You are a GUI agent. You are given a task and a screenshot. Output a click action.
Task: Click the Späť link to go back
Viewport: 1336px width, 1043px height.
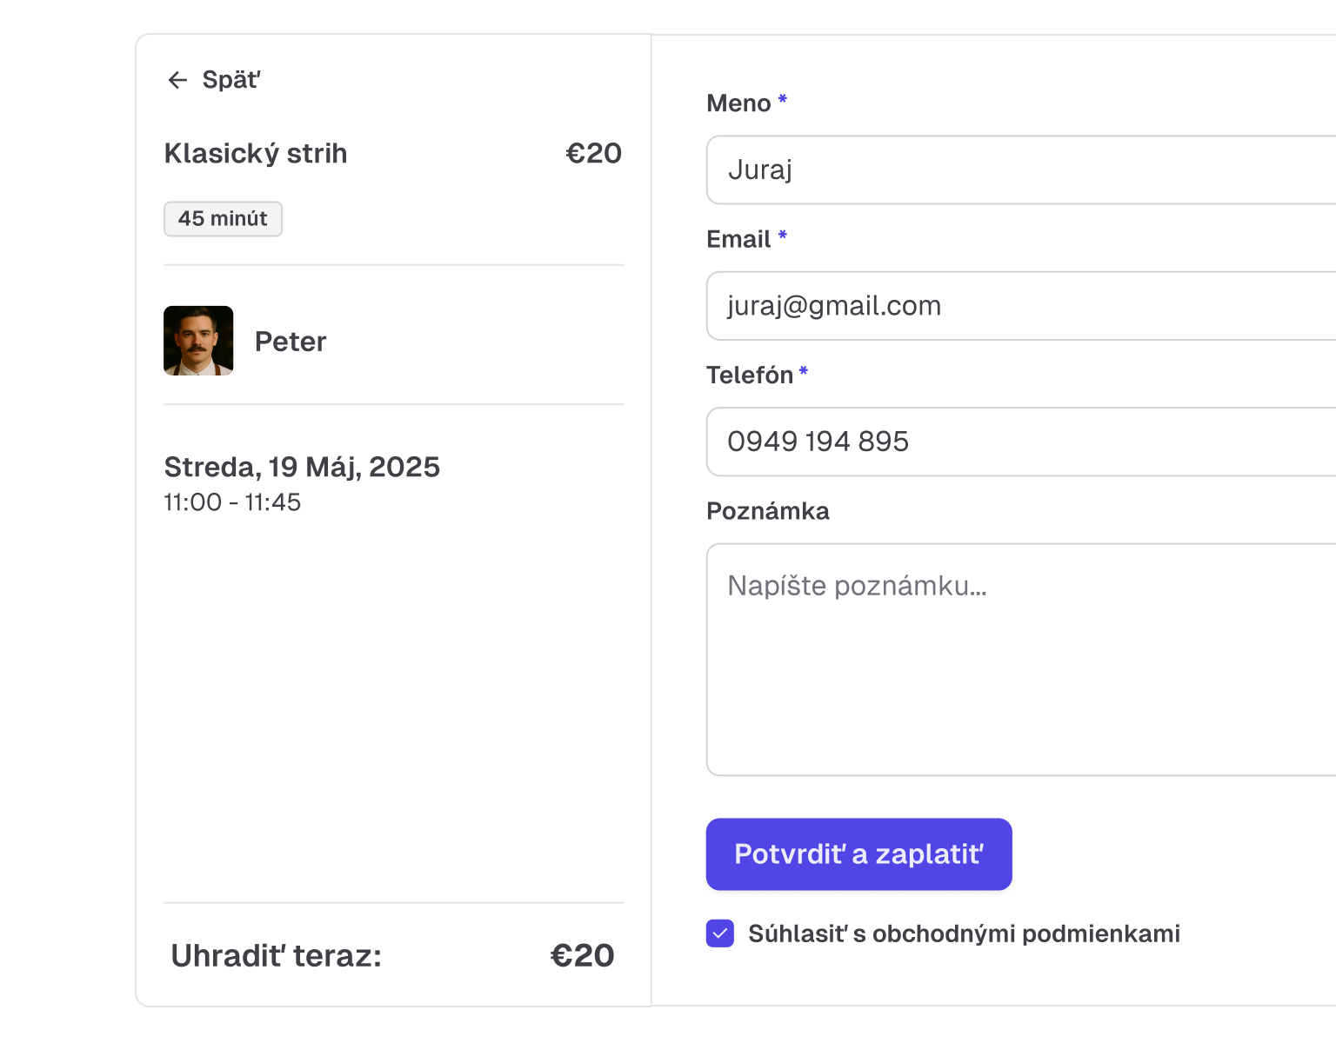(x=230, y=79)
